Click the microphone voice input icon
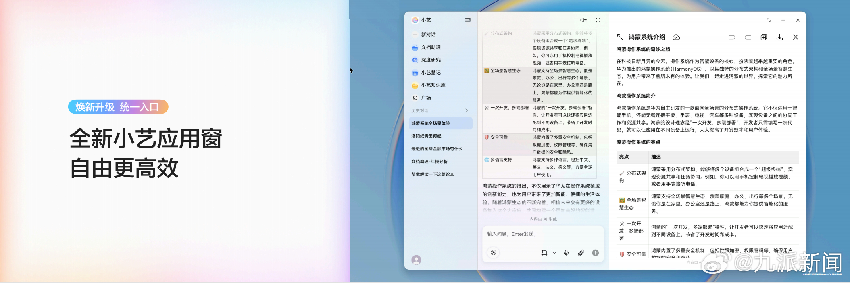 566,253
